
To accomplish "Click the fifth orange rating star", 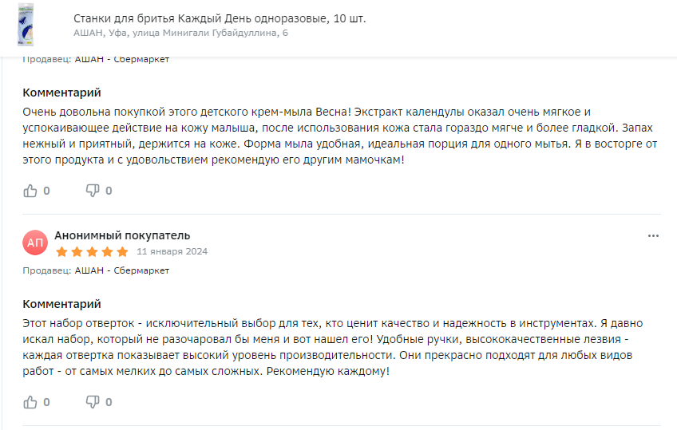I will (123, 251).
